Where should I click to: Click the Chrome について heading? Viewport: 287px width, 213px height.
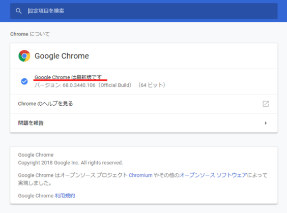click(30, 34)
